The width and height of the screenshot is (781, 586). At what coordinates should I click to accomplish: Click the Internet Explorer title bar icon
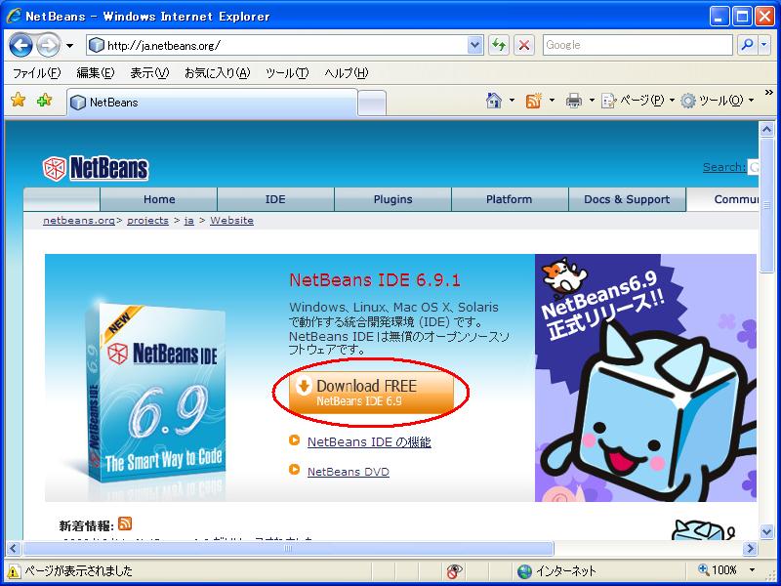(x=14, y=16)
